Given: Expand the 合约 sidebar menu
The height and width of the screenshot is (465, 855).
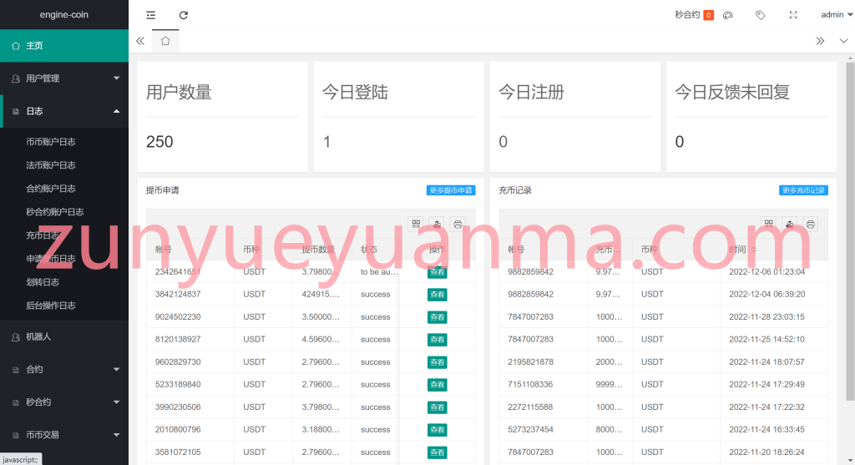Looking at the screenshot, I should click(x=64, y=370).
